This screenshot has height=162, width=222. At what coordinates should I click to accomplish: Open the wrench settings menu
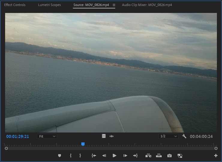click(184, 136)
